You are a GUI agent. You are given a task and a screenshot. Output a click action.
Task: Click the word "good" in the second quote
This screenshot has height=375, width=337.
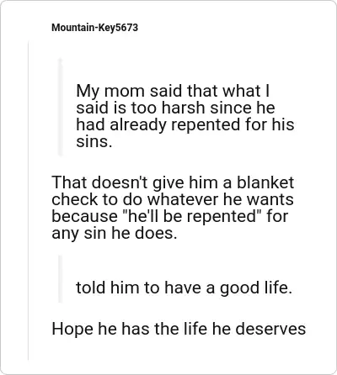(x=238, y=288)
